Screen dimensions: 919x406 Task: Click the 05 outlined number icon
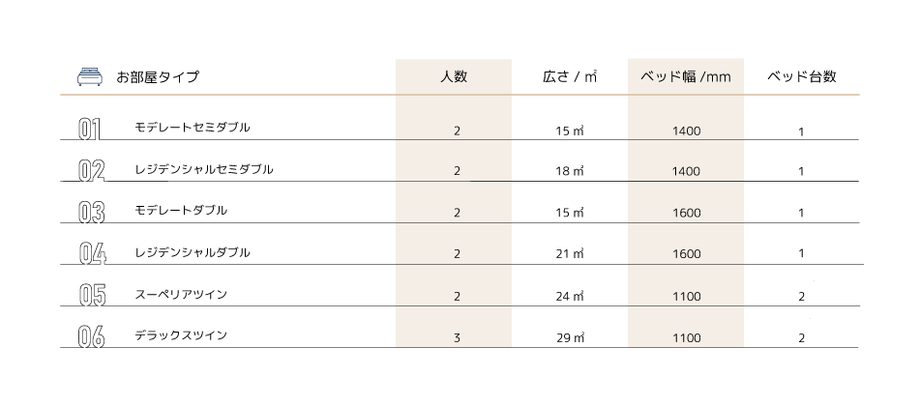click(x=92, y=295)
